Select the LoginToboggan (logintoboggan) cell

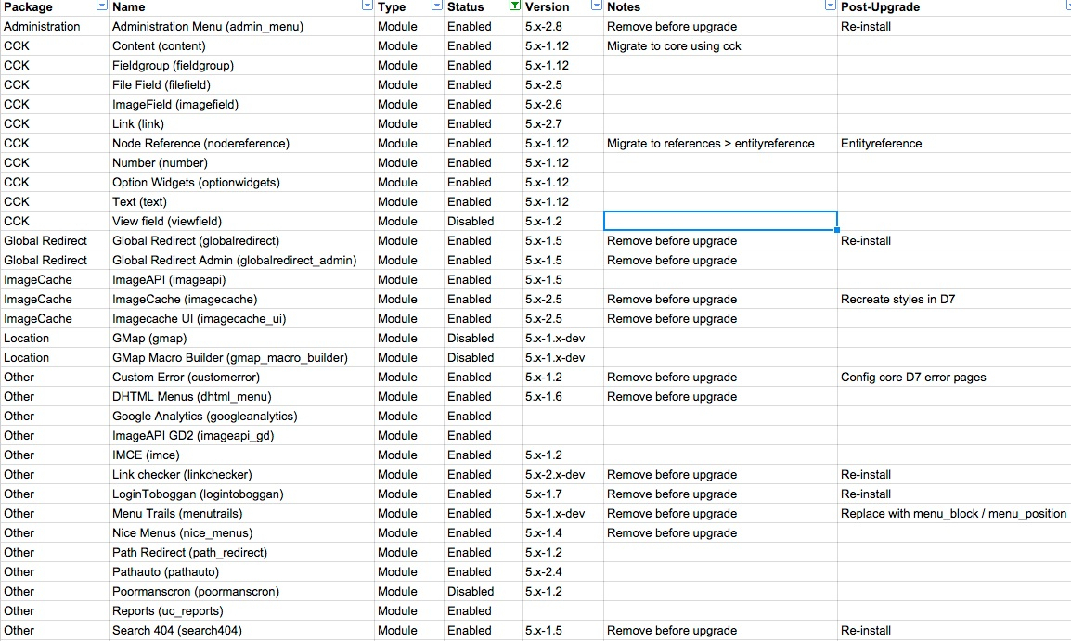point(242,494)
